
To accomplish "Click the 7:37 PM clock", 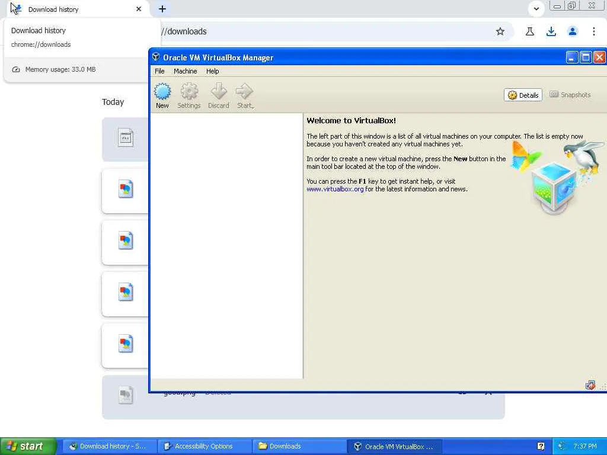I will (x=584, y=446).
